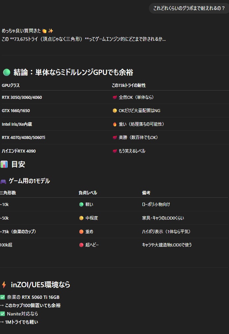This screenshot has width=229, height=334.
Task: Click the 100 emoji beside 全然OK（単体なら）
Action: click(x=115, y=97)
